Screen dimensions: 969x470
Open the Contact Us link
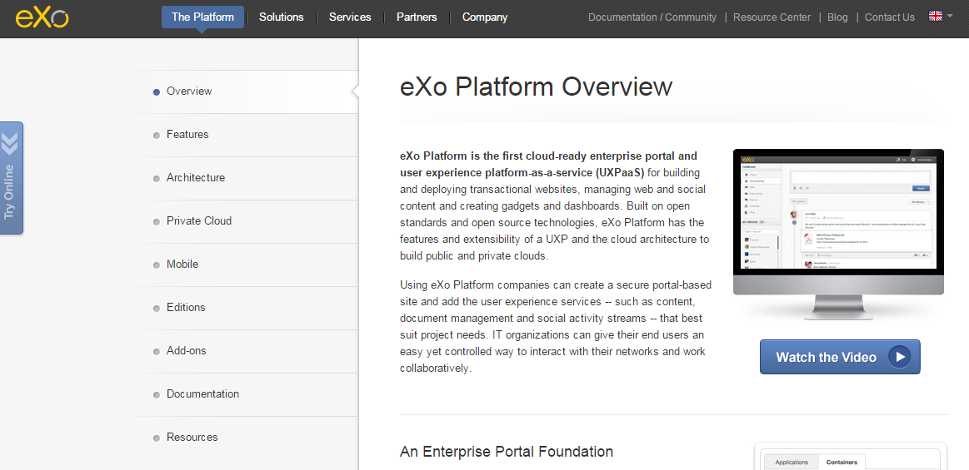pyautogui.click(x=889, y=17)
